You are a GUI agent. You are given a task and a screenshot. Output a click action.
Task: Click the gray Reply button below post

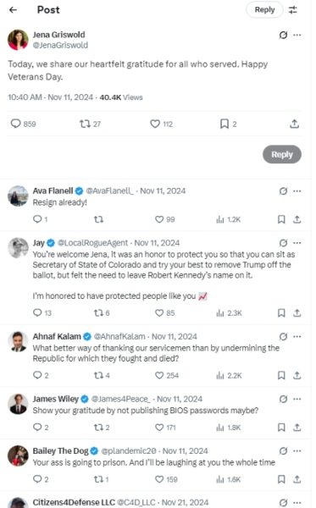[282, 155]
